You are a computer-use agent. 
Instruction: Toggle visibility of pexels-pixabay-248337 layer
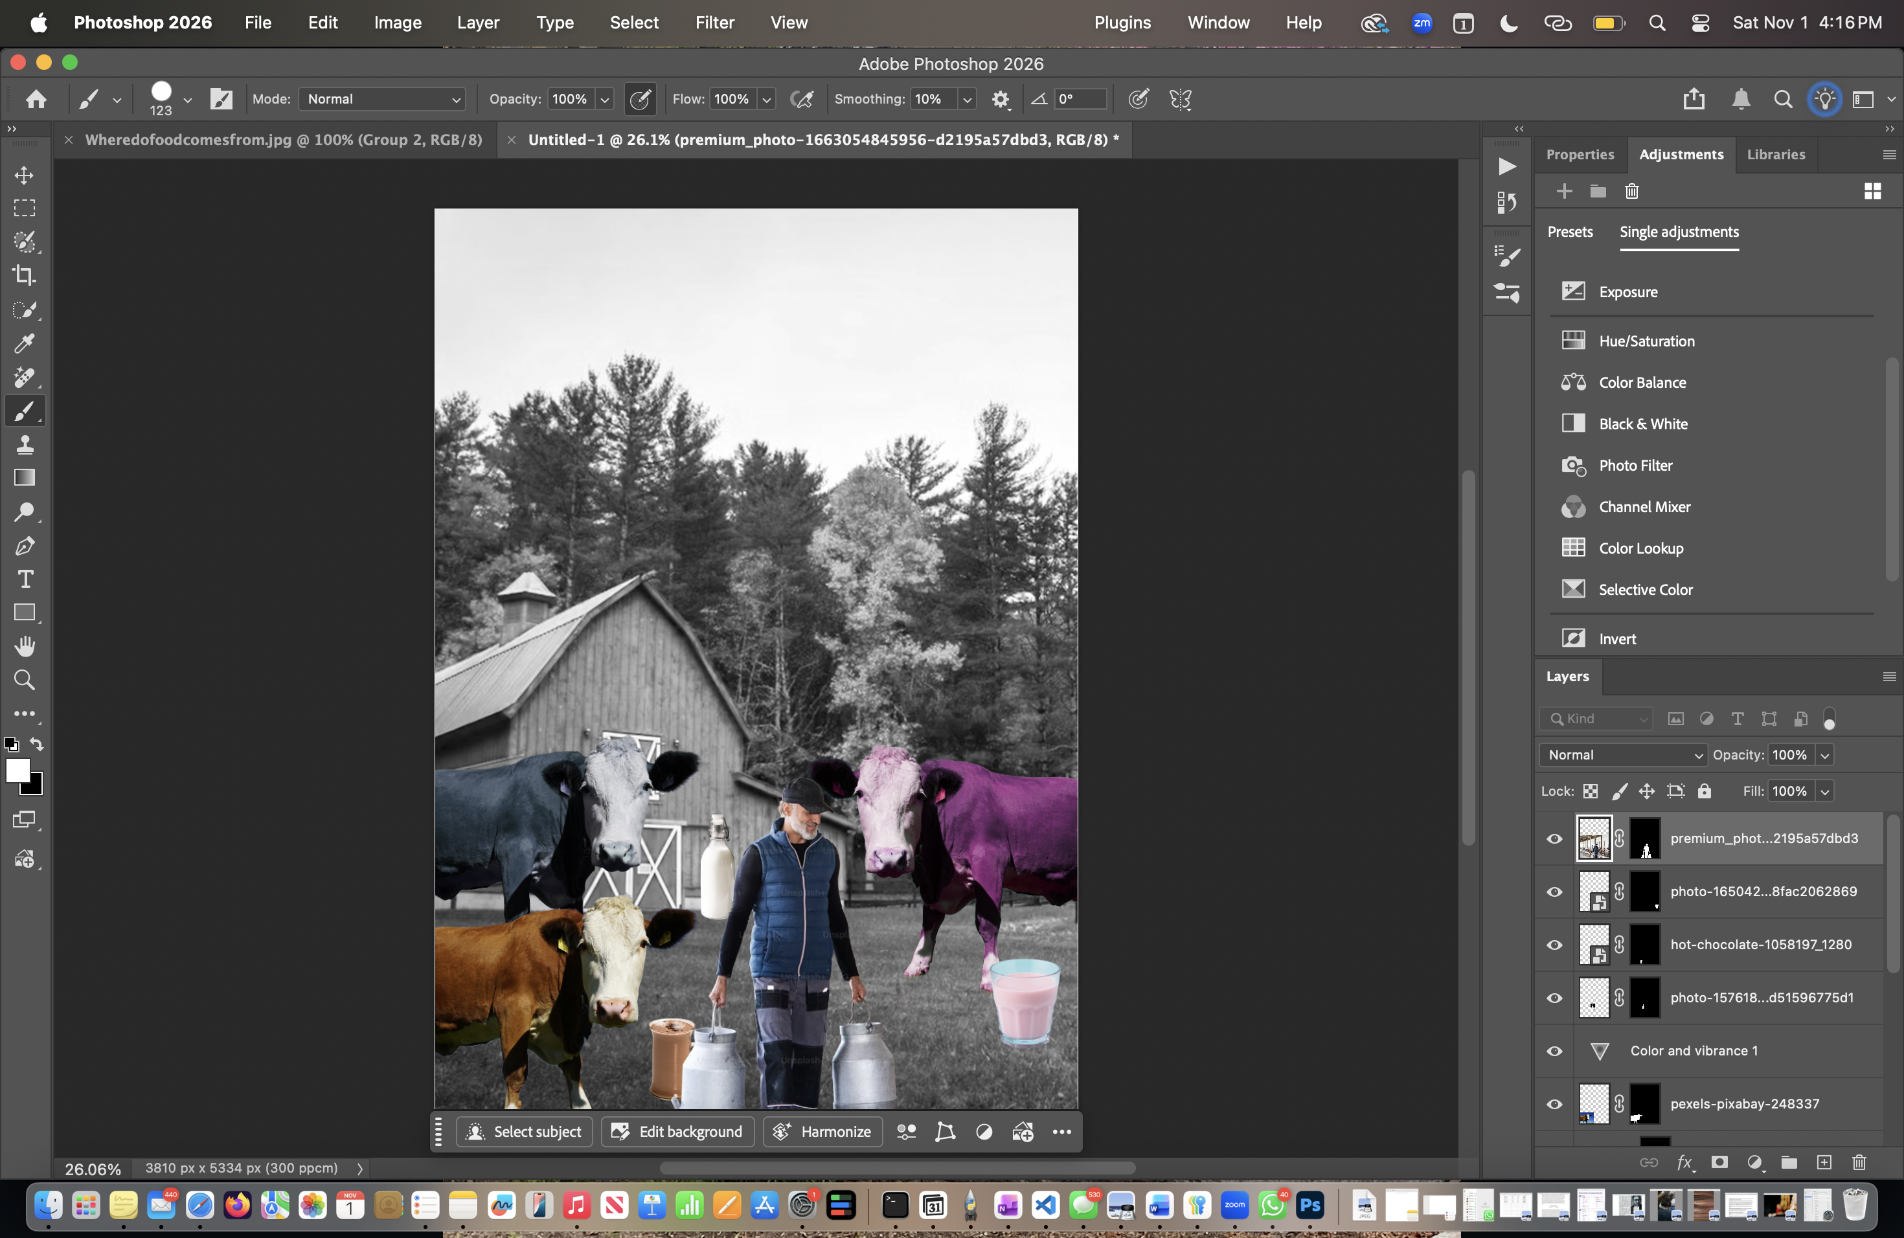click(x=1554, y=1103)
